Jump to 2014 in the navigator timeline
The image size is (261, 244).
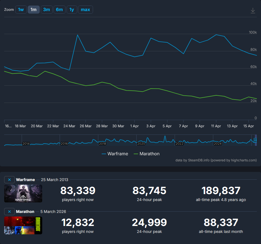26,144
